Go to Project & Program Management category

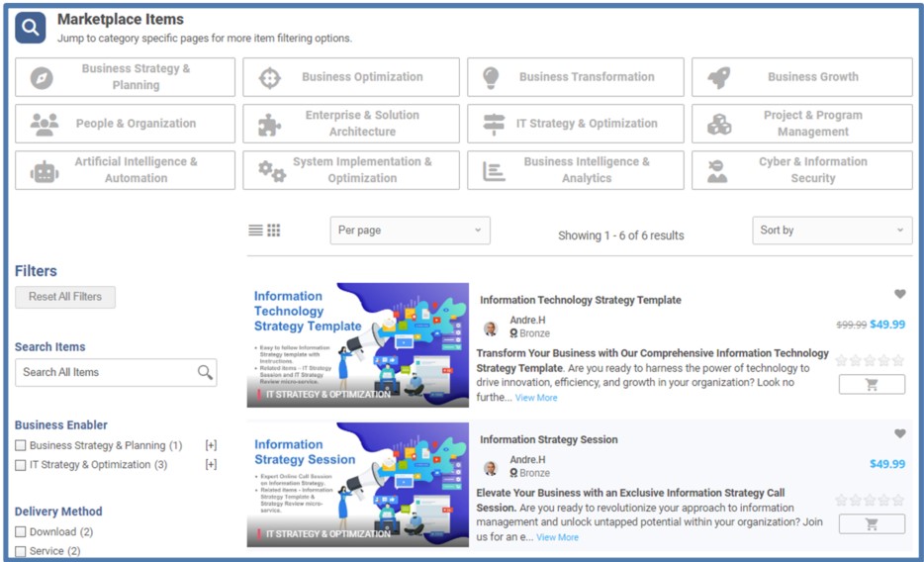point(802,124)
